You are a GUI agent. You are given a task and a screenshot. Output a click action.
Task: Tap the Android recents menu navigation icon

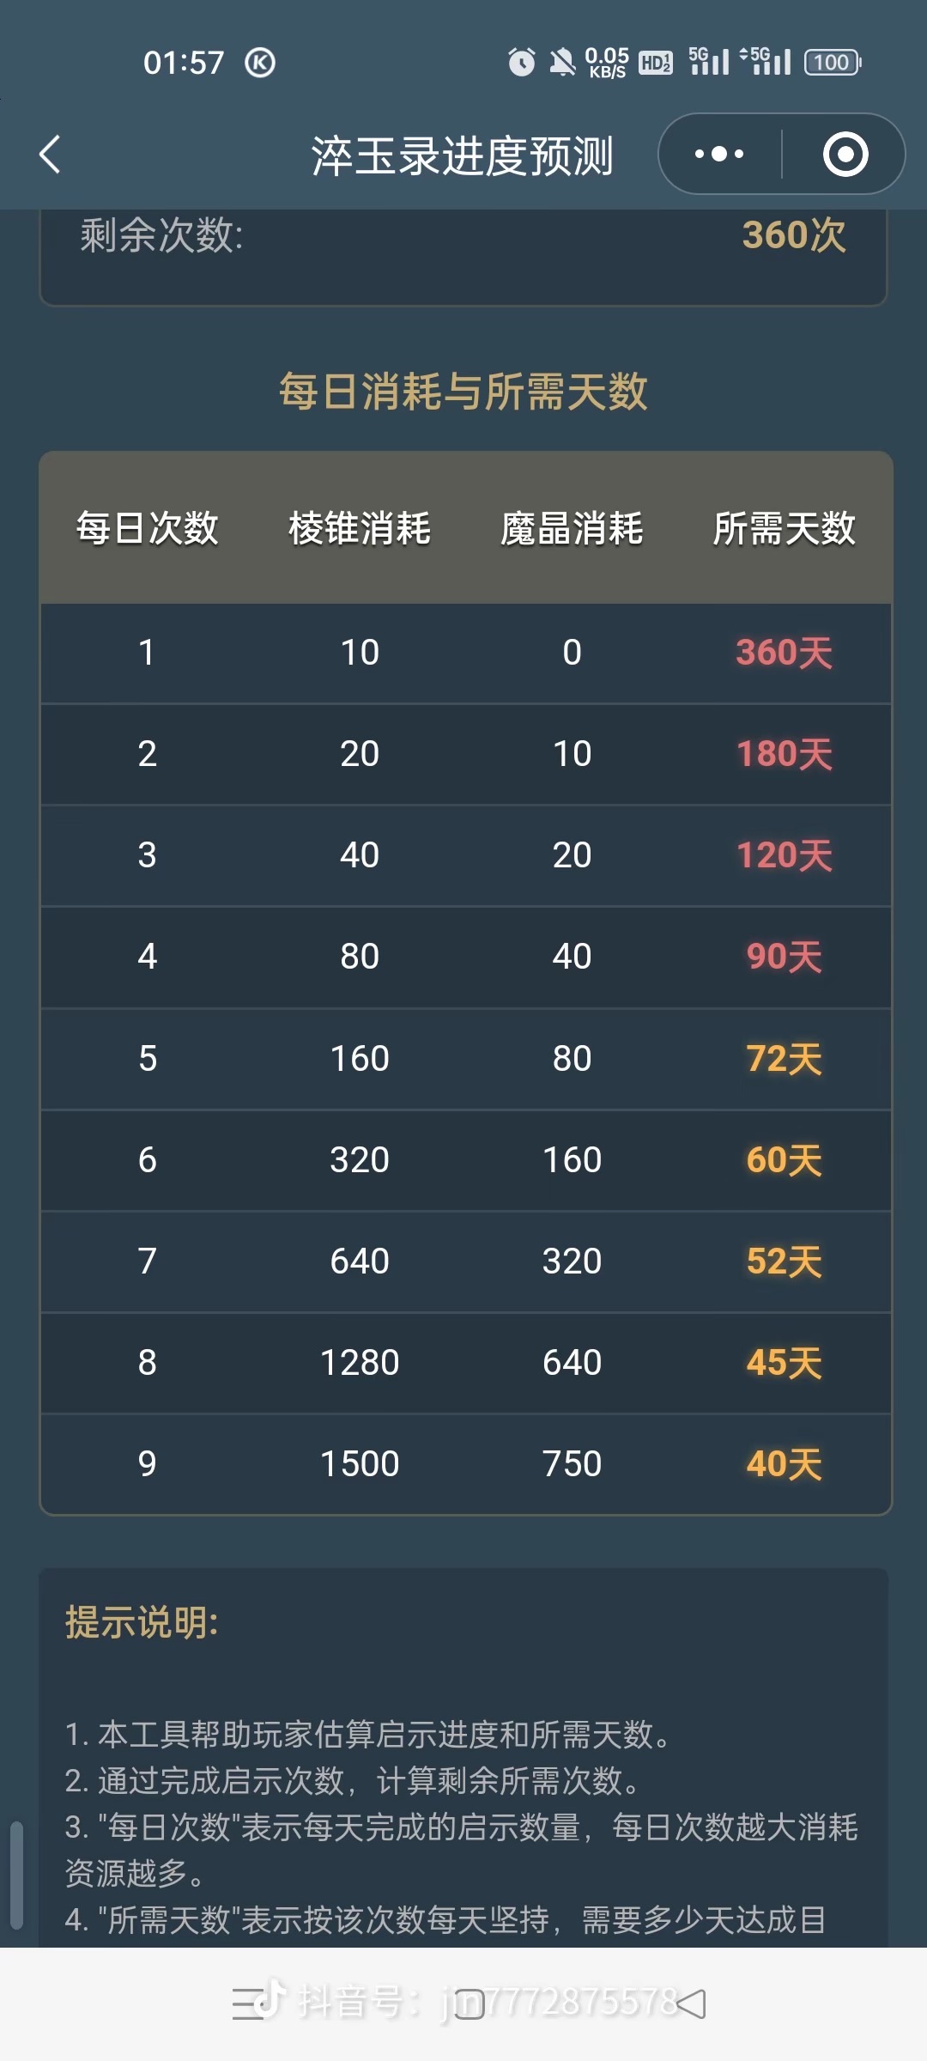click(247, 2003)
